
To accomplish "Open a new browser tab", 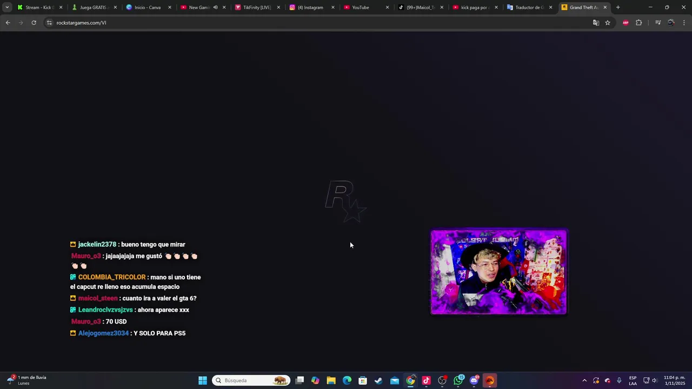I will (x=618, y=8).
